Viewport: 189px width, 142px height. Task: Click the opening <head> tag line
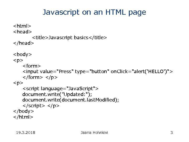pos(22,32)
